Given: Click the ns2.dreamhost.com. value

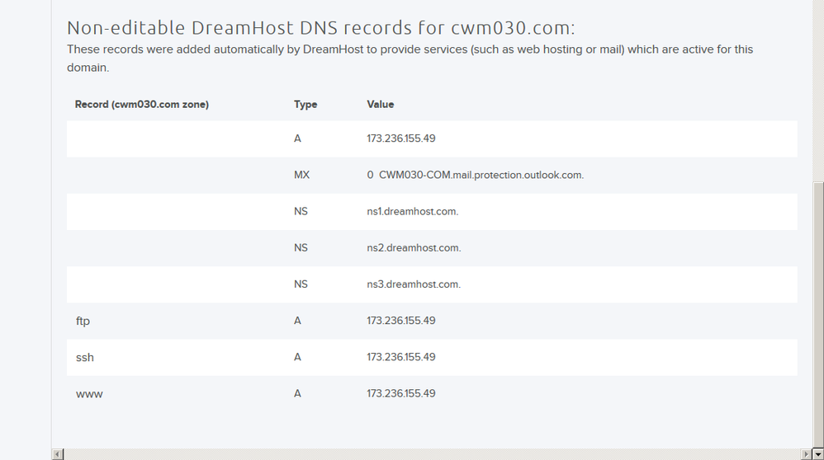Looking at the screenshot, I should click(414, 247).
